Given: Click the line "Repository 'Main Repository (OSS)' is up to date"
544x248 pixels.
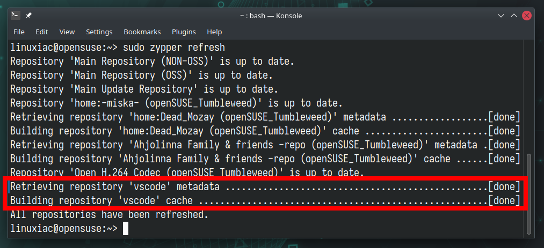Looking at the screenshot, I should click(x=142, y=76).
